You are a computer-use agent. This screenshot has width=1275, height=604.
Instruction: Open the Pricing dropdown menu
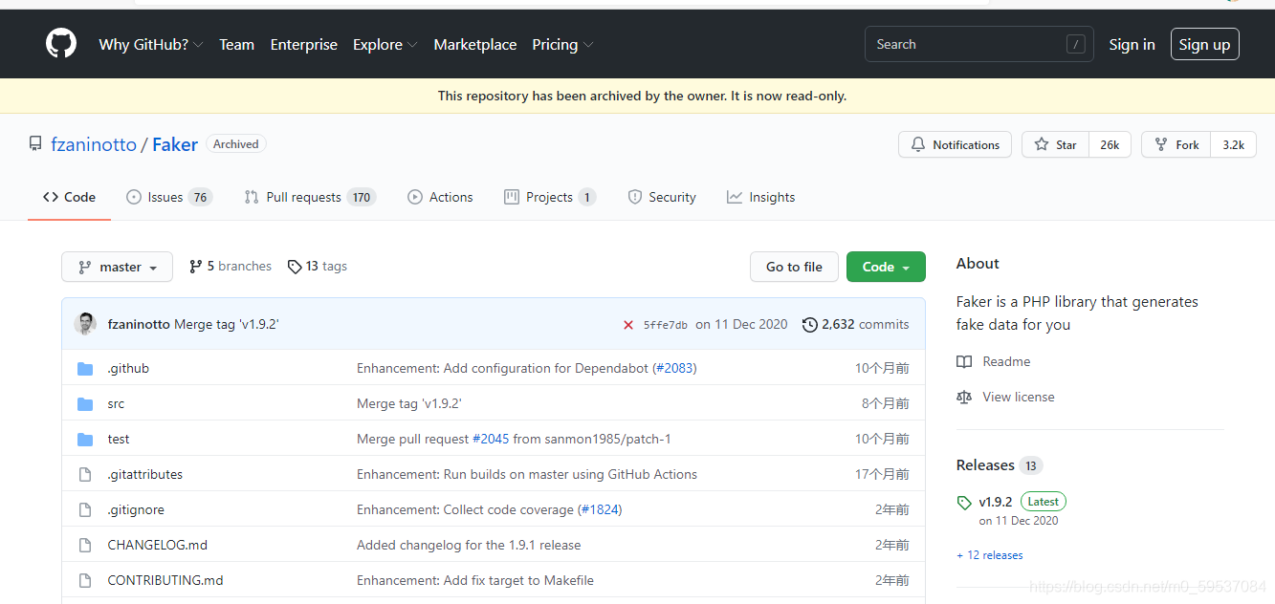point(562,45)
